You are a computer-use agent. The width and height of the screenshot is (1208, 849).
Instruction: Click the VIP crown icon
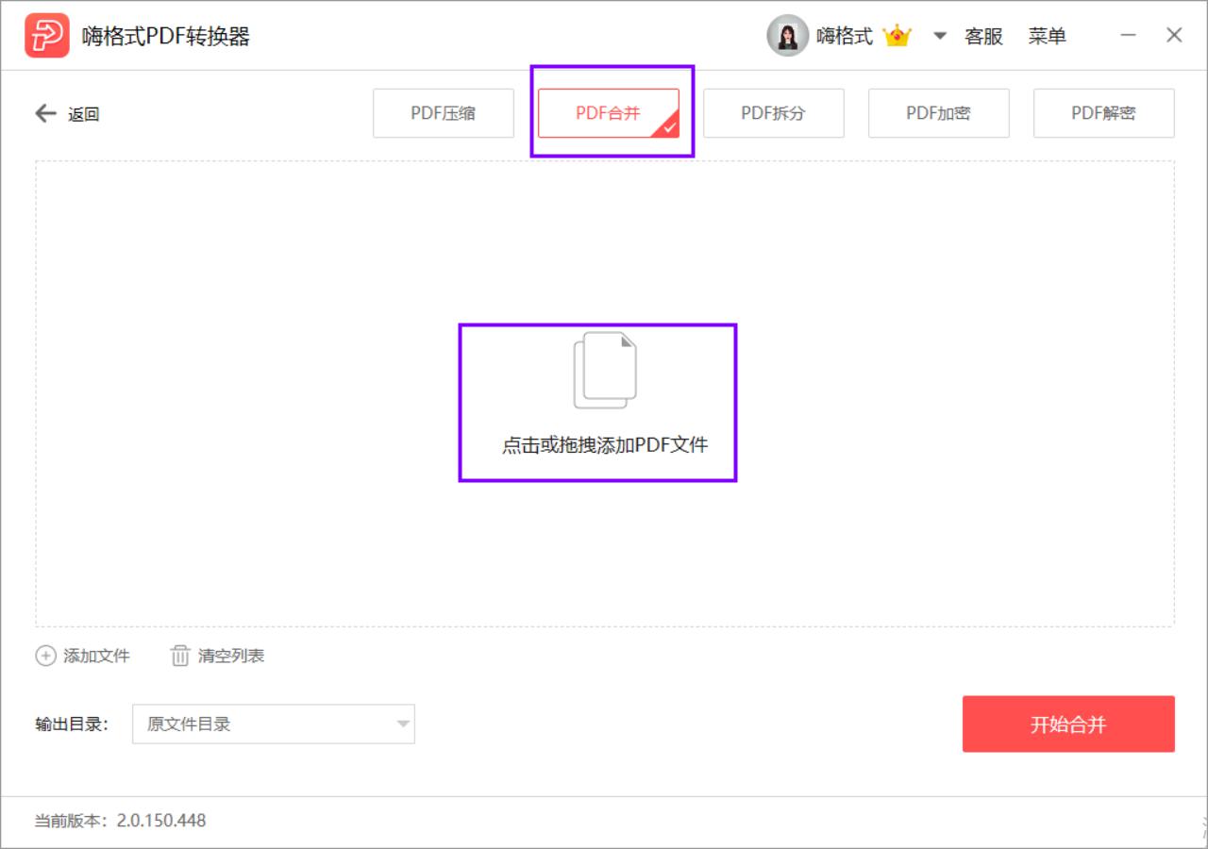(x=897, y=36)
